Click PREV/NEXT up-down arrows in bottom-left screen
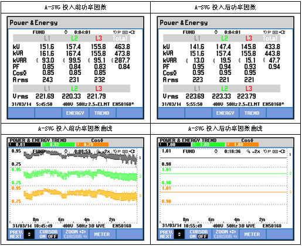302x246 pixels. 29,234
